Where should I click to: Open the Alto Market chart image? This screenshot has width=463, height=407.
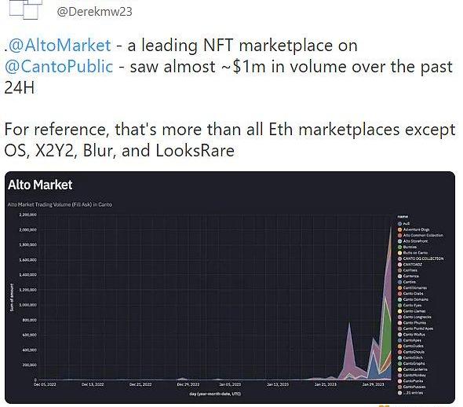coord(230,287)
